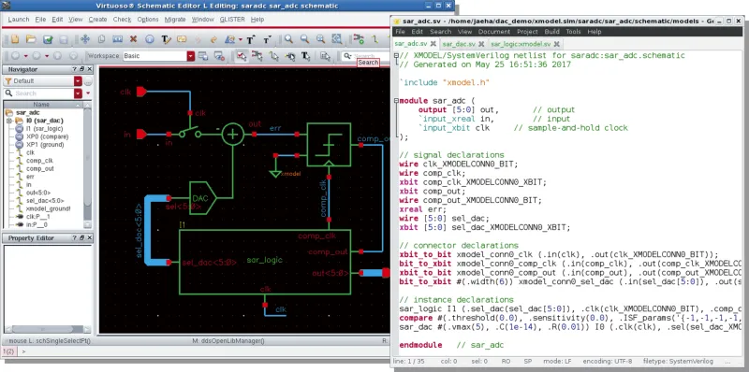Select the Delete (red X) tool
Screen dimensions: 749x372
[x=134, y=39]
